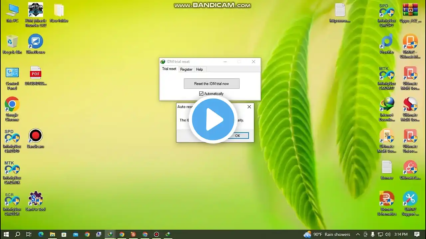Open the SamFw Tool desktop icon
This screenshot has height=239, width=426.
[x=35, y=199]
